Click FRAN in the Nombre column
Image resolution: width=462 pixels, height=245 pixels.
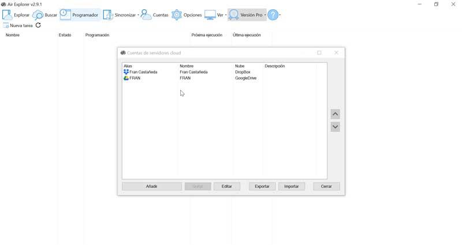185,78
